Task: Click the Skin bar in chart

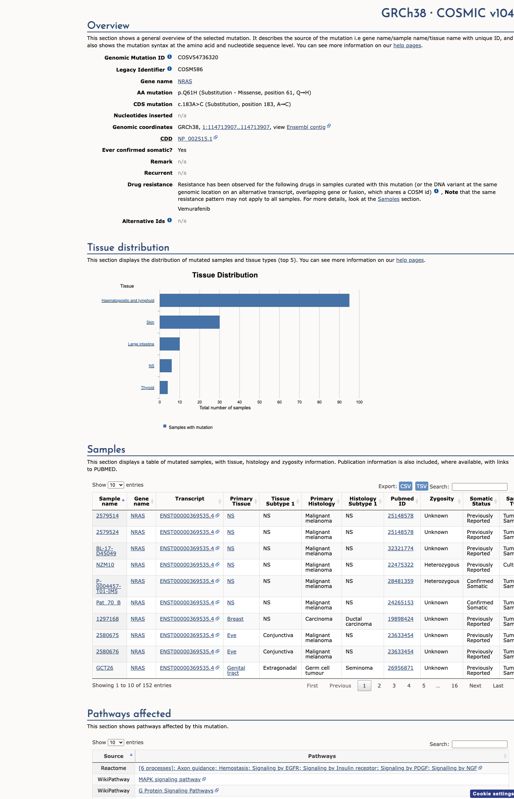Action: pos(189,322)
